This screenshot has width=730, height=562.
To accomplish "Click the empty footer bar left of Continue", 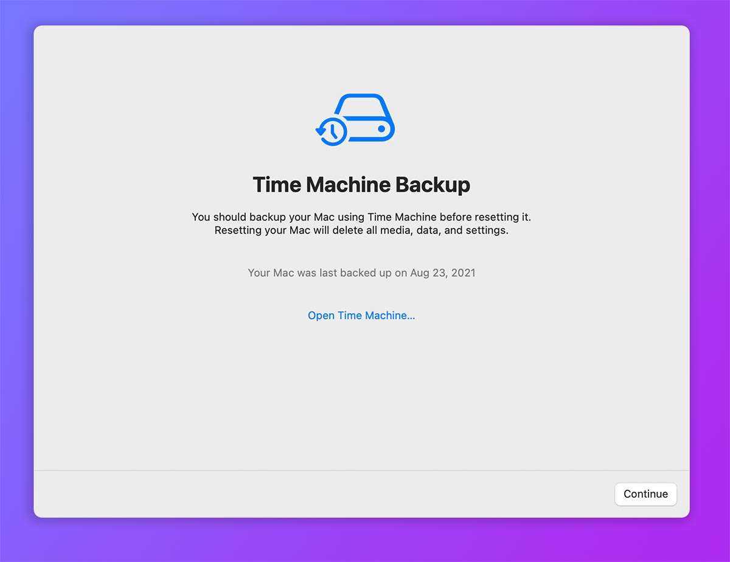I will (304, 494).
